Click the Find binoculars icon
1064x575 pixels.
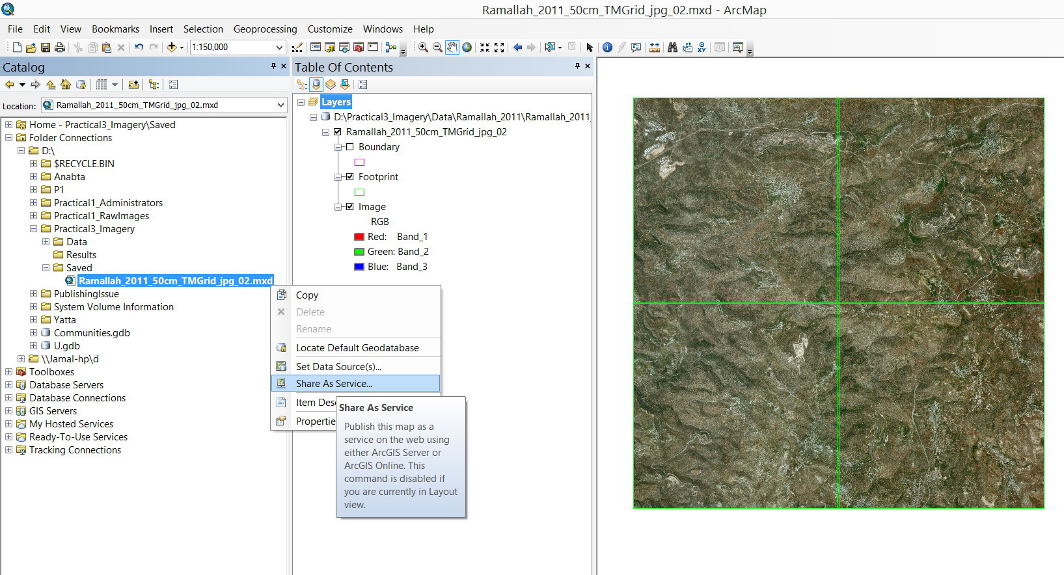tap(672, 47)
